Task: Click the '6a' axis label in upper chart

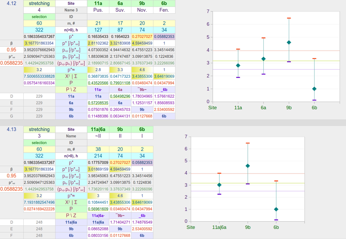Action: point(263,108)
